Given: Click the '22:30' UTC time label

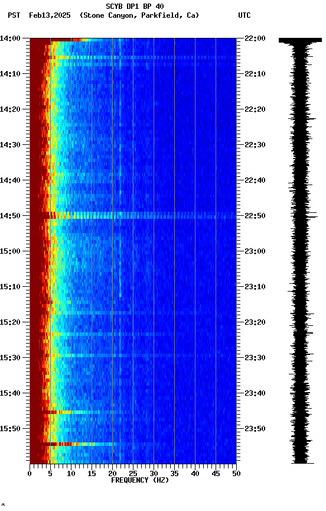Looking at the screenshot, I should [x=255, y=145].
